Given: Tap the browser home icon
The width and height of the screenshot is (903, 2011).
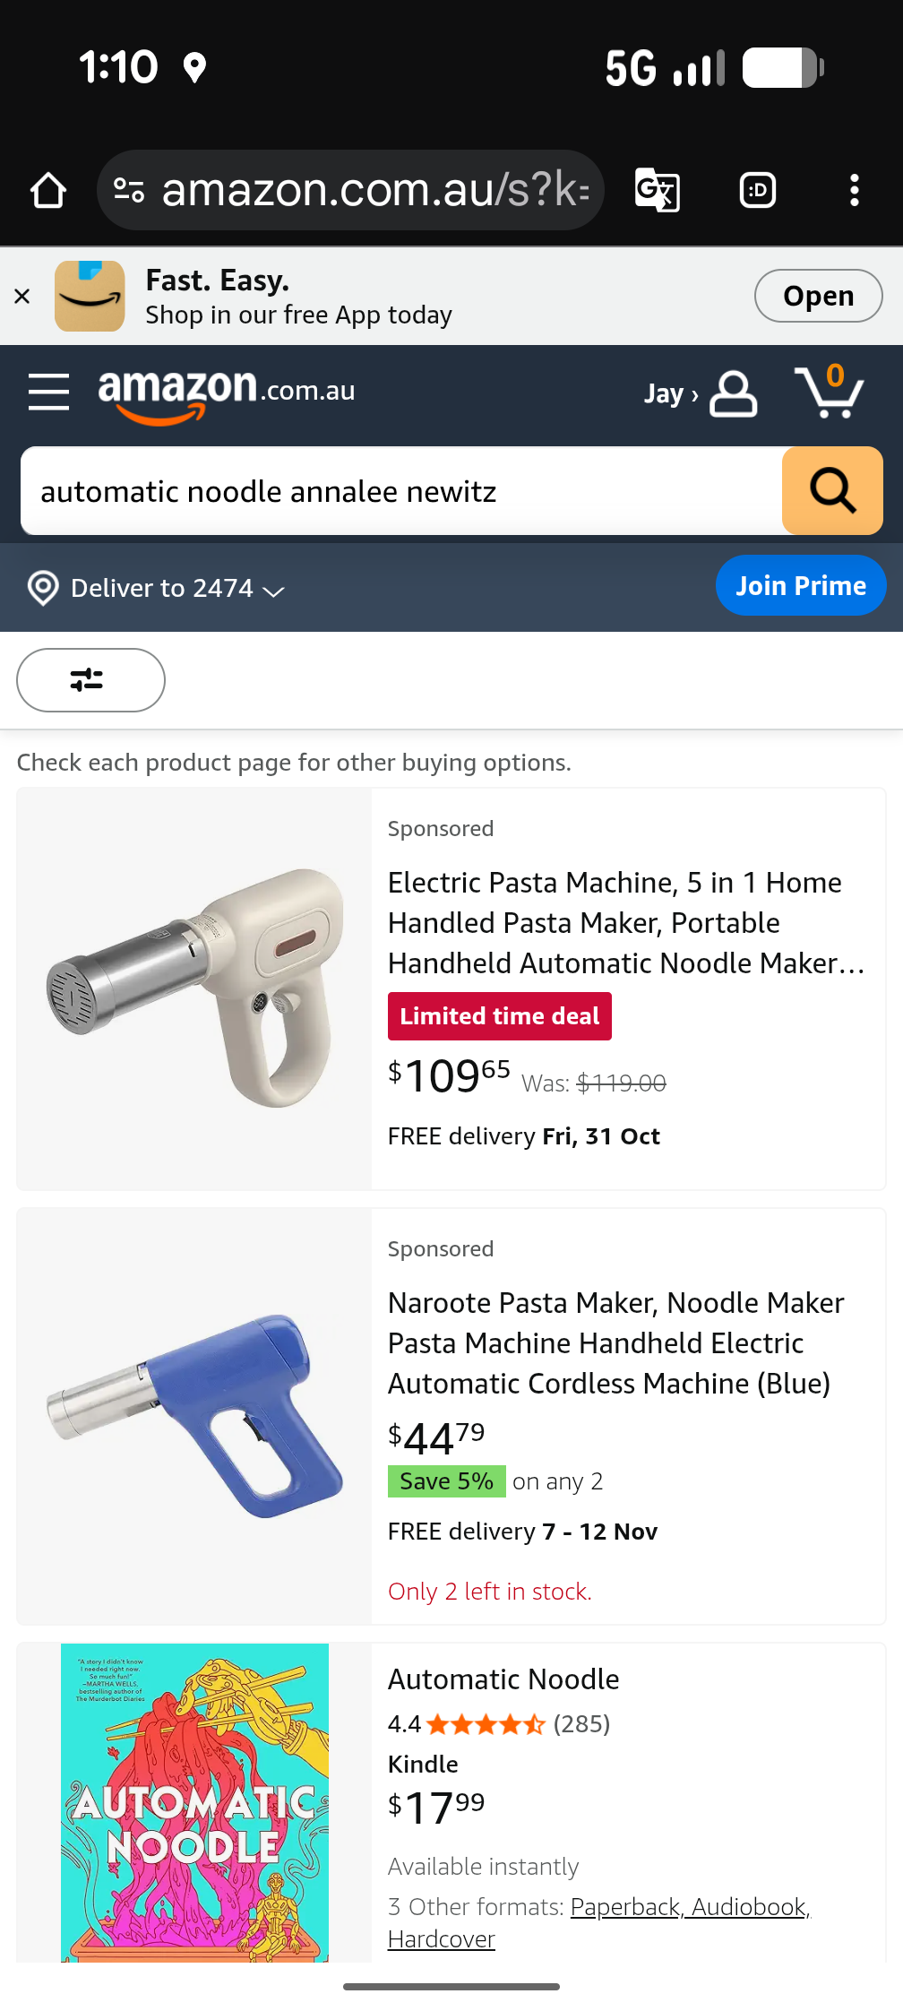Looking at the screenshot, I should click(48, 190).
